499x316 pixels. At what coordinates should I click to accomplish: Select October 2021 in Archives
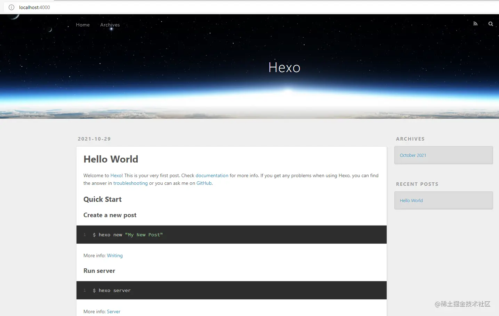(x=413, y=155)
